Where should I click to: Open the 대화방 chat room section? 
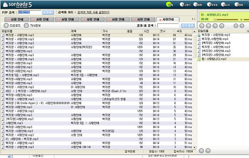tap(198, 4)
